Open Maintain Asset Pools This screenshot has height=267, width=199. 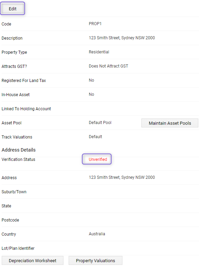pos(170,123)
